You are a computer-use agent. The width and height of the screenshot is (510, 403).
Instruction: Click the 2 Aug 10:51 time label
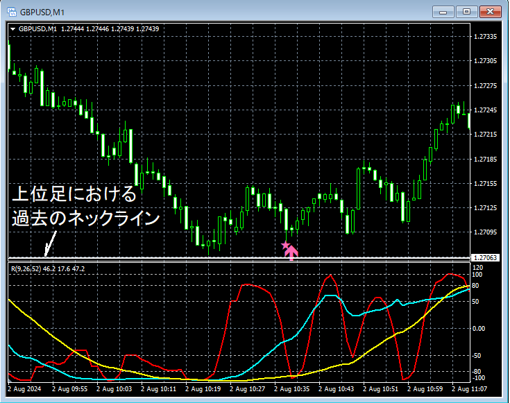tap(380, 389)
